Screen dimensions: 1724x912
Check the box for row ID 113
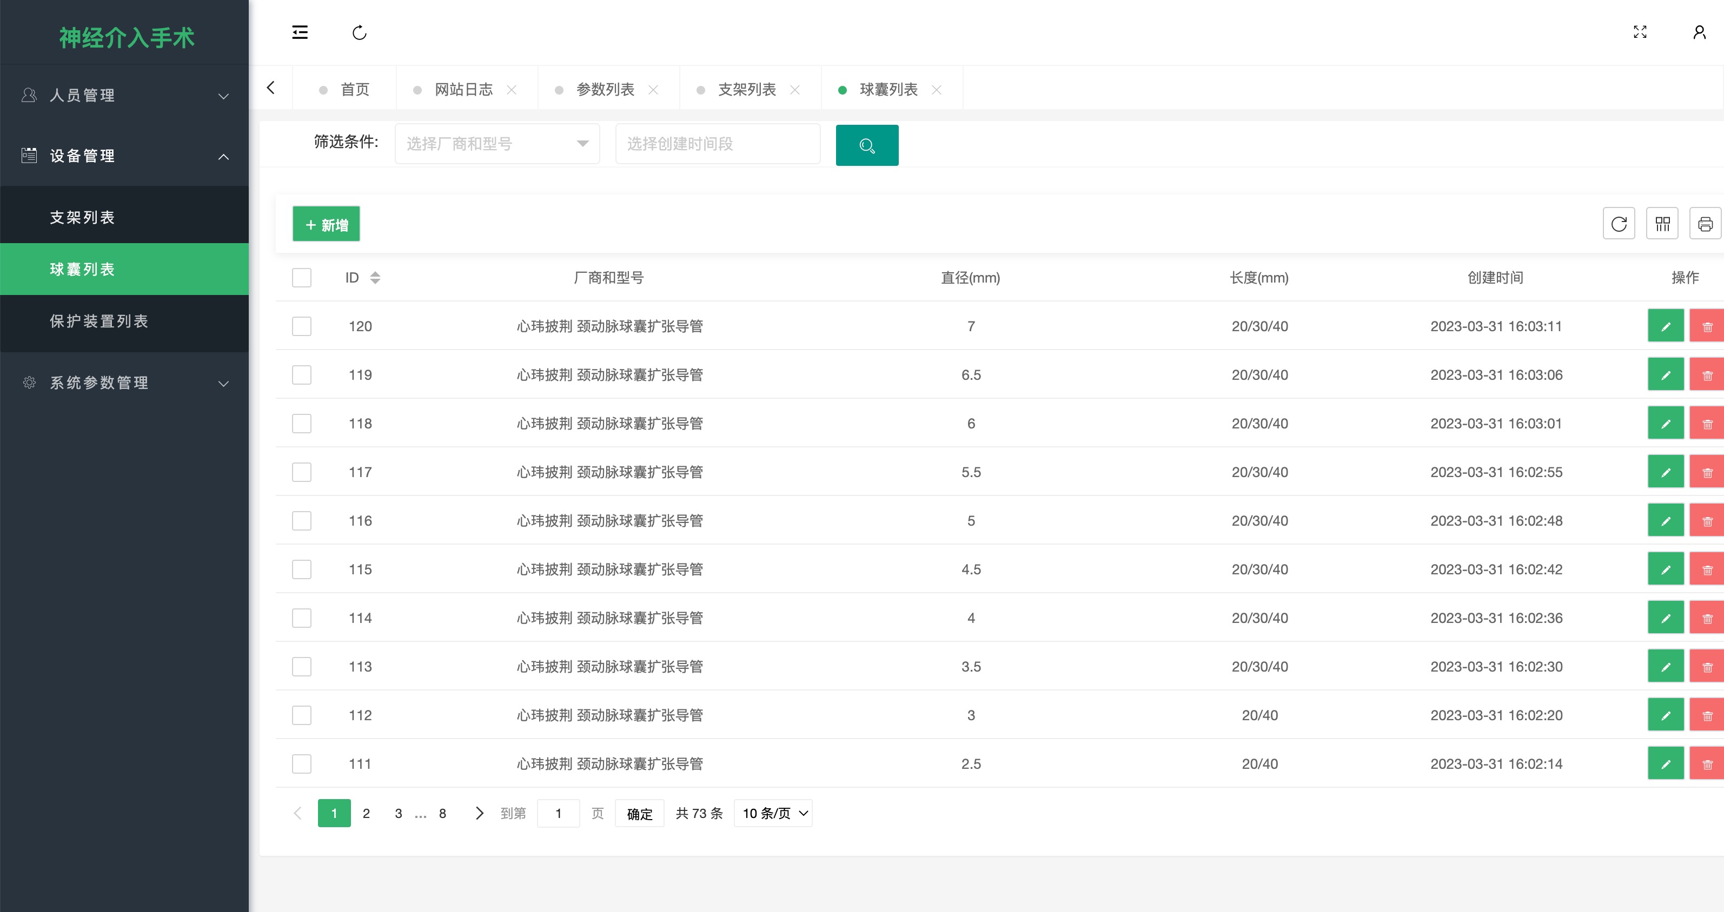pyautogui.click(x=302, y=667)
